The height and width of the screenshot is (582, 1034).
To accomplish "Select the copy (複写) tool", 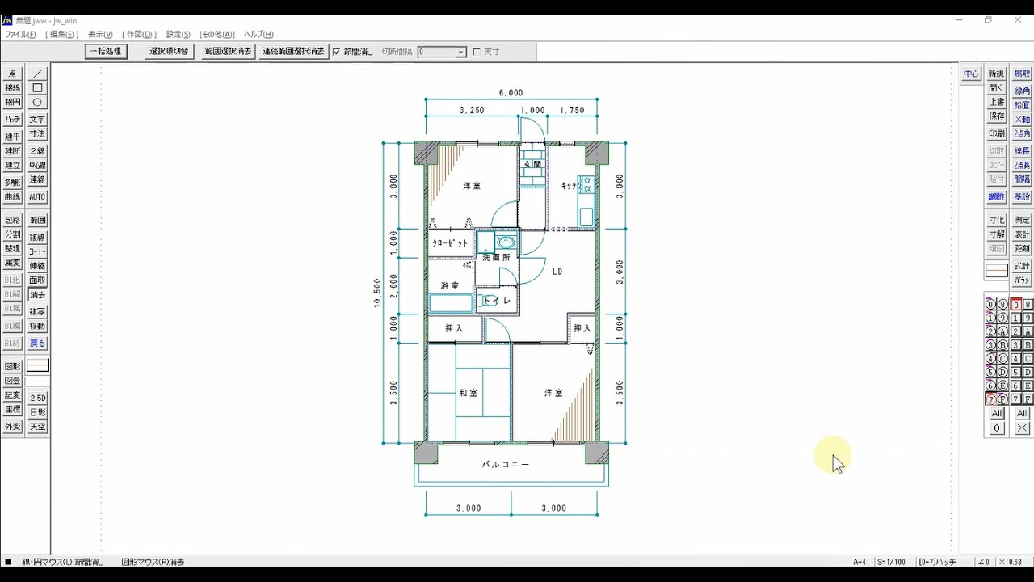I will 37,312.
